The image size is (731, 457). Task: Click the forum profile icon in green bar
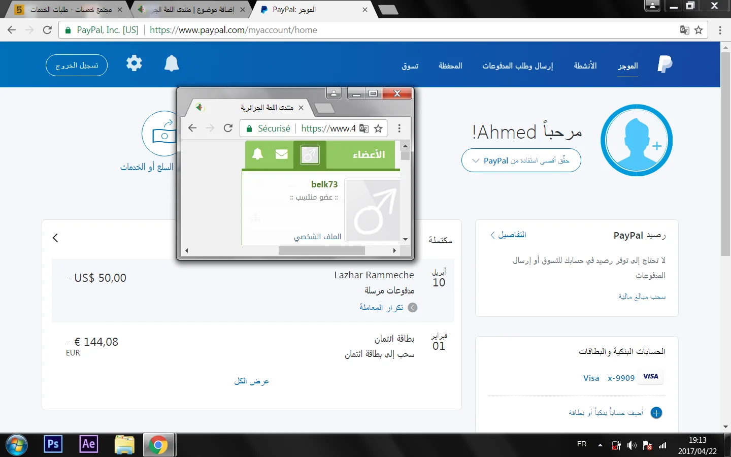point(310,154)
